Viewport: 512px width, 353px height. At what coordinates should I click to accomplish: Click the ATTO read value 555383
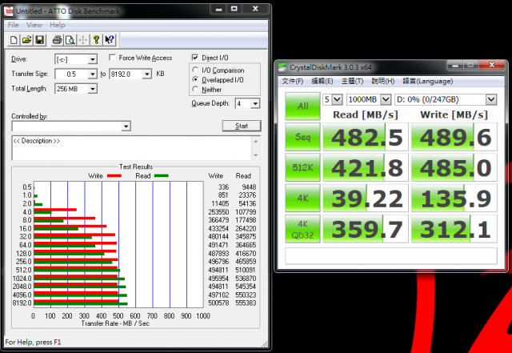[246, 303]
